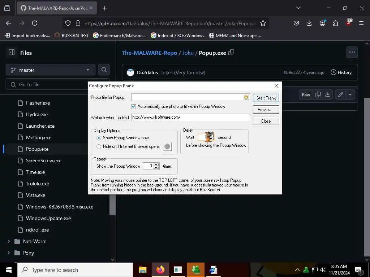Expand the Pony folder

[9, 253]
